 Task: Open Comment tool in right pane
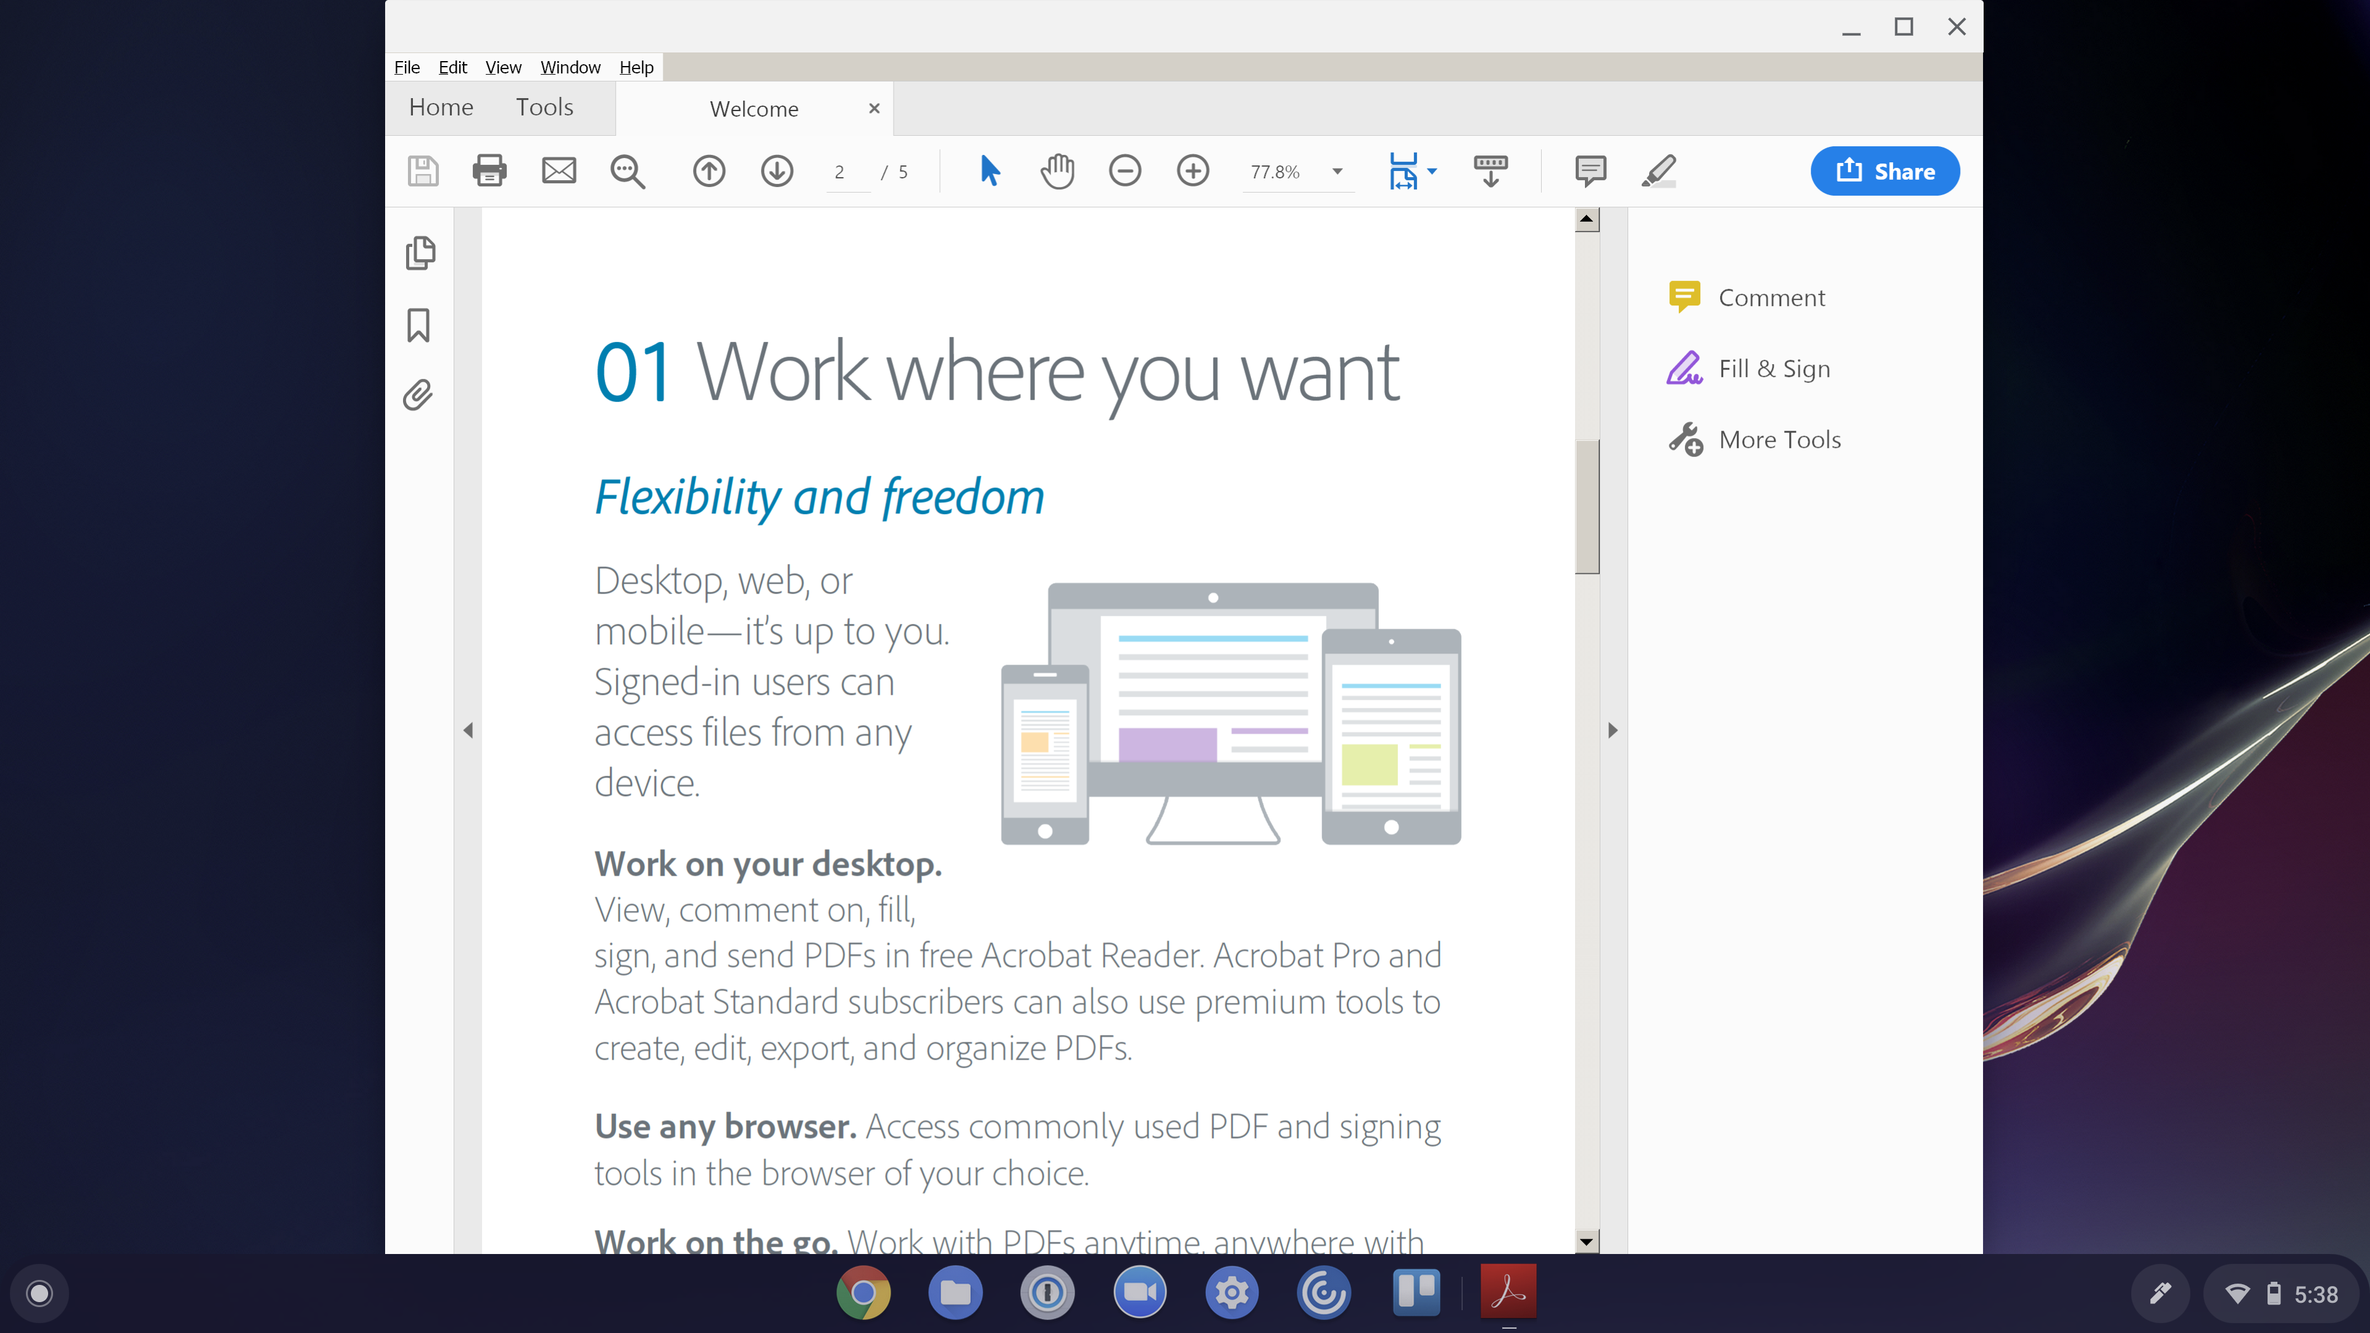[1746, 297]
